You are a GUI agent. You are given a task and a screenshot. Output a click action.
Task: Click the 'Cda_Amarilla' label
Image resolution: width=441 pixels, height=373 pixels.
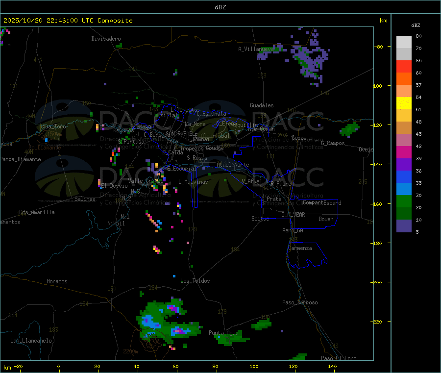(37, 212)
